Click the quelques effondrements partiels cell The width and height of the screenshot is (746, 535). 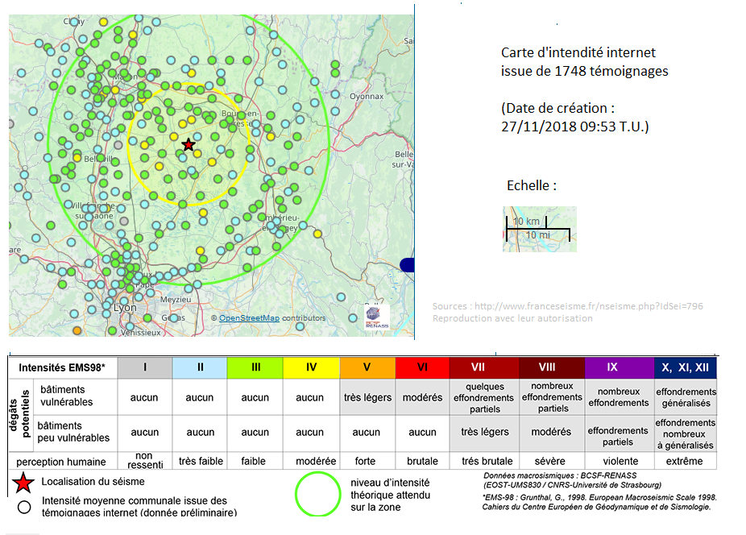pyautogui.click(x=484, y=397)
